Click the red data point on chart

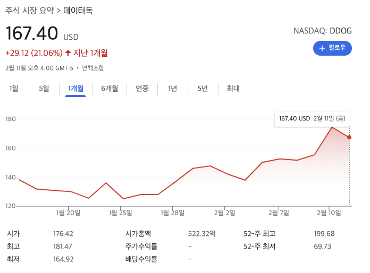pyautogui.click(x=349, y=137)
